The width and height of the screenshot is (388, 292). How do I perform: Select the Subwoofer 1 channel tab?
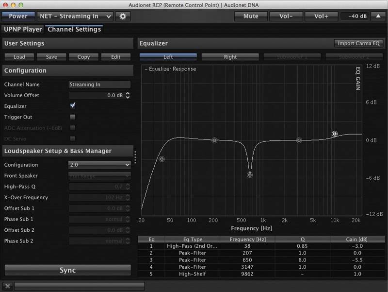coord(292,57)
